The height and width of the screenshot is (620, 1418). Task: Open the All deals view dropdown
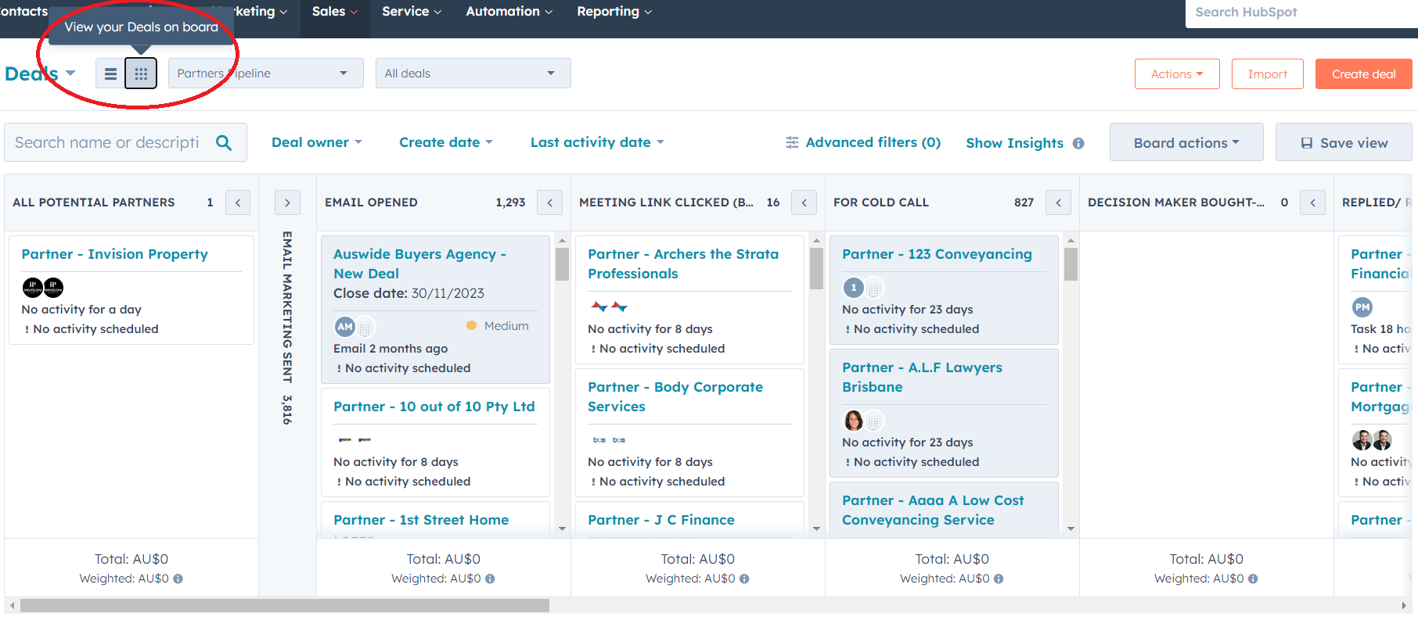[x=473, y=73]
